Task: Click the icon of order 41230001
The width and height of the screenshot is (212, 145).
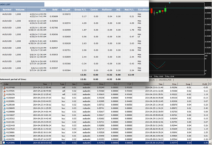Action: pos(4,132)
